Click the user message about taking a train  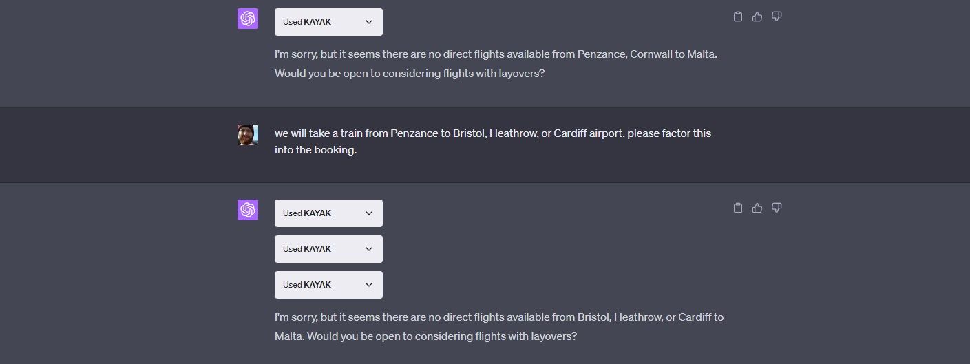click(x=492, y=133)
